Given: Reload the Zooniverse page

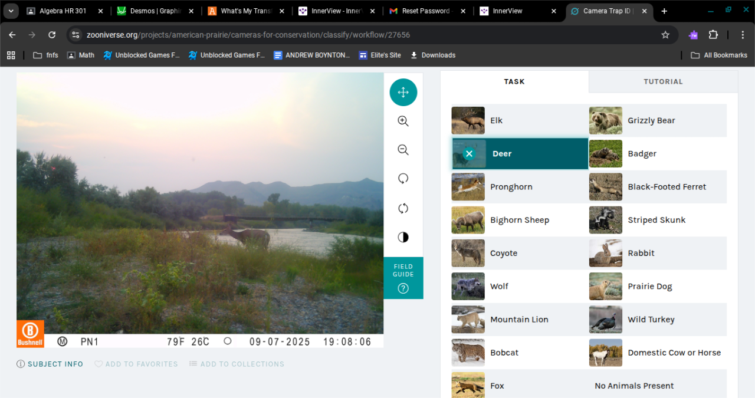Looking at the screenshot, I should click(52, 35).
